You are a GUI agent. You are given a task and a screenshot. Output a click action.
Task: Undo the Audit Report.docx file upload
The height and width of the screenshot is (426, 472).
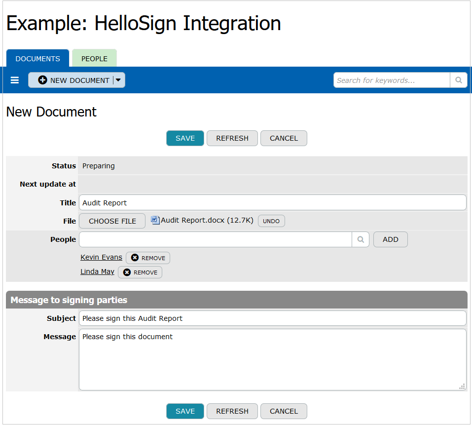pyautogui.click(x=271, y=221)
